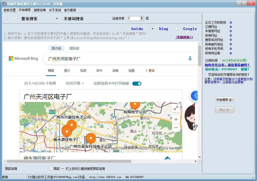Click the Bing microphone voice search icon
This screenshot has height=181, width=257.
[190, 58]
